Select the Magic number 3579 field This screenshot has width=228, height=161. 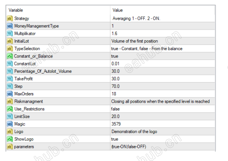163,124
